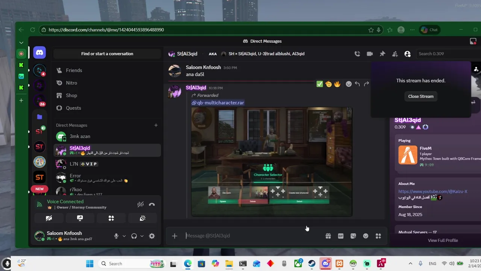React with the green checkmark emoji
Image resolution: width=481 pixels, height=271 pixels.
pos(320,84)
